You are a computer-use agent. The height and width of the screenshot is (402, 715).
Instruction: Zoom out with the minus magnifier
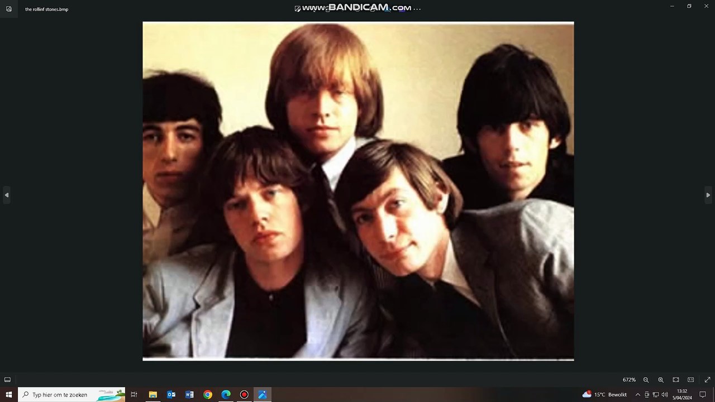tap(646, 380)
